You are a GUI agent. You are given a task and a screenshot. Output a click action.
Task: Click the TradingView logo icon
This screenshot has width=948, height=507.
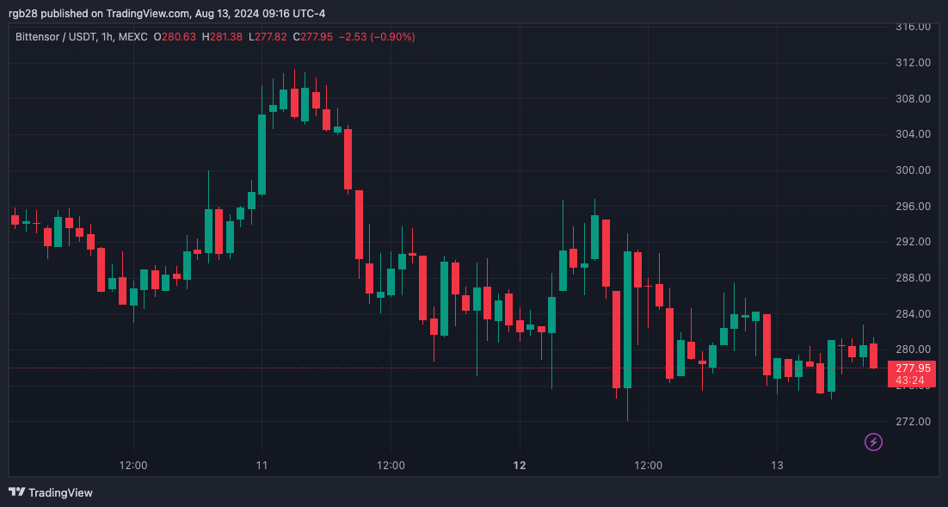click(17, 492)
